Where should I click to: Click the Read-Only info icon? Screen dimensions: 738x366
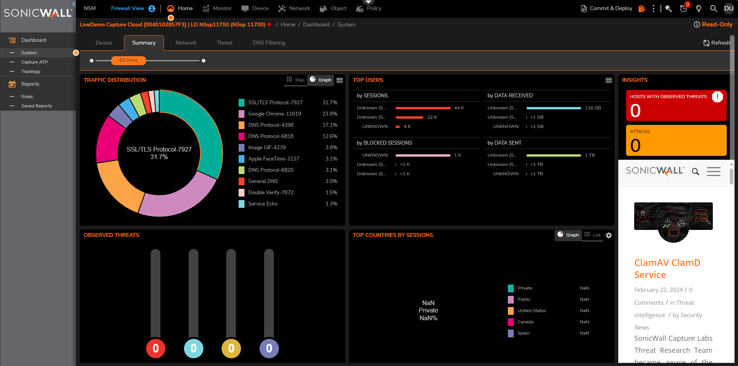tap(697, 24)
